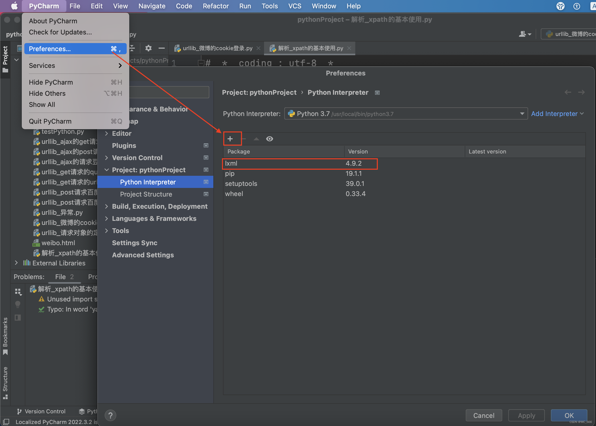The width and height of the screenshot is (596, 426).
Task: Click the OK button
Action: point(569,416)
